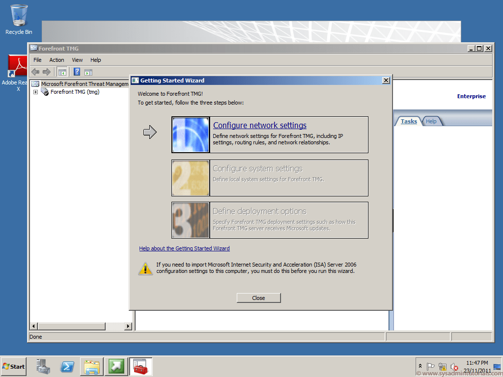The width and height of the screenshot is (503, 377).
Task: Open the File menu
Action: click(37, 60)
